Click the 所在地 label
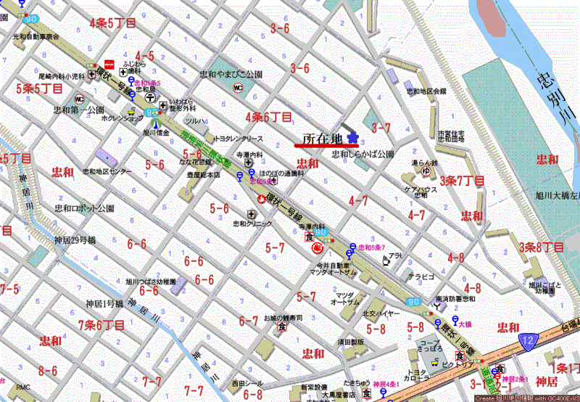 tap(323, 139)
